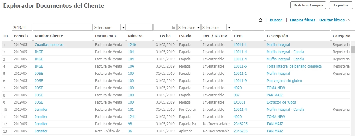Expand the Estado filter dropdown
356x136 pixels.
(198, 27)
